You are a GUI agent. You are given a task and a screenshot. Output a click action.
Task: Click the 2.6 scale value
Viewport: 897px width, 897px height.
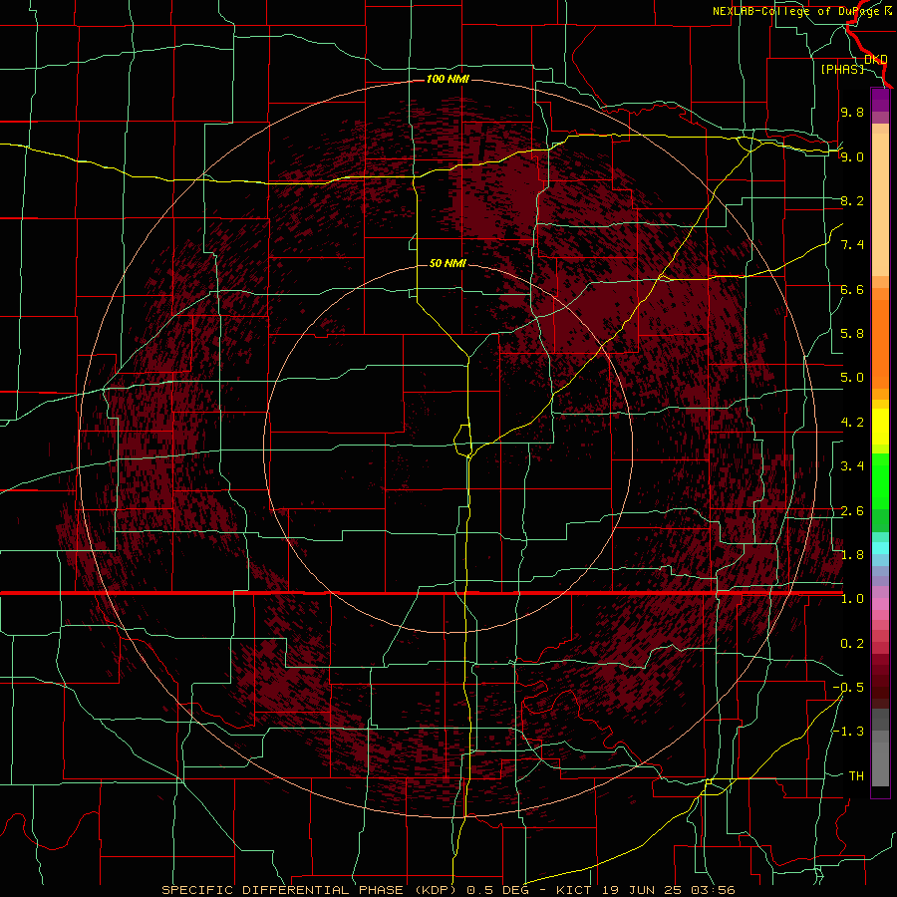852,511
